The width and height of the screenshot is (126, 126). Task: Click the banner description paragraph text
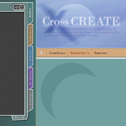click(81, 32)
